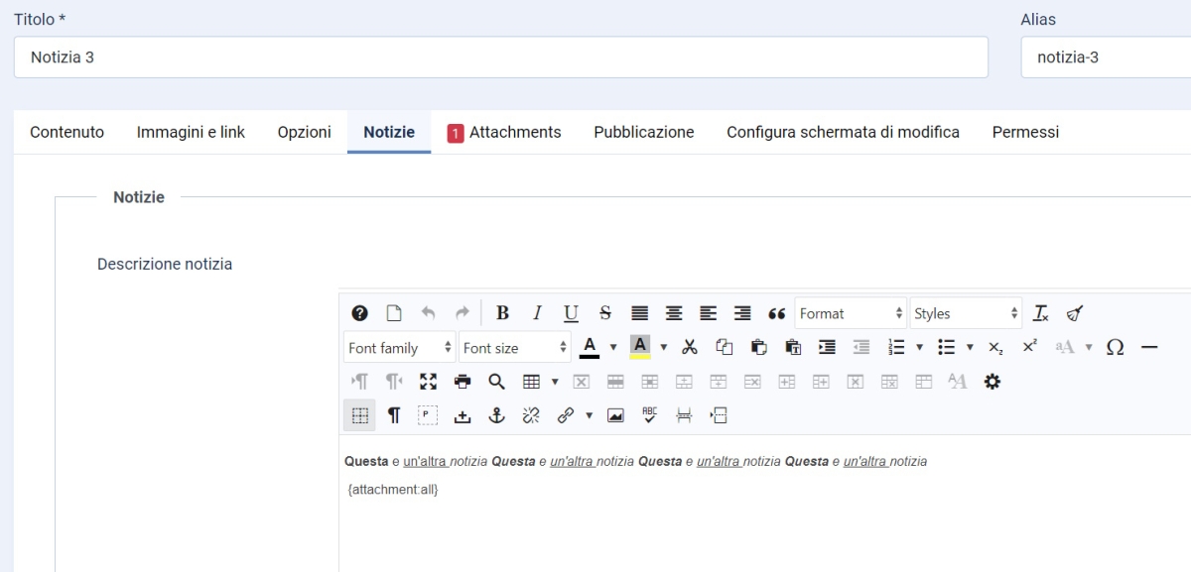Image resolution: width=1191 pixels, height=572 pixels.
Task: Expand the table menu arrow
Action: (x=555, y=381)
